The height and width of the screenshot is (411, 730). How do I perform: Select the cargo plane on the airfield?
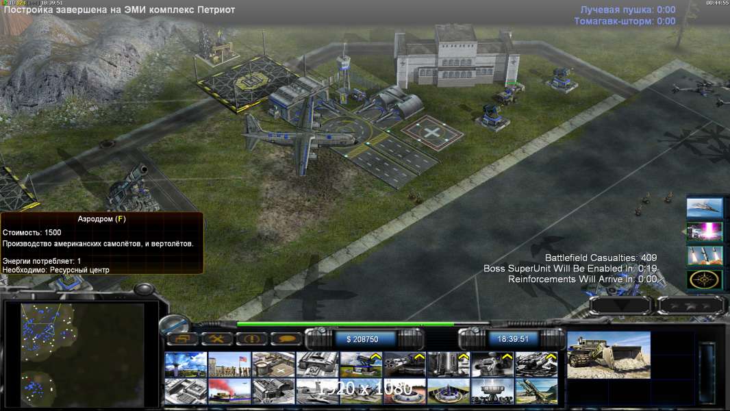click(301, 135)
